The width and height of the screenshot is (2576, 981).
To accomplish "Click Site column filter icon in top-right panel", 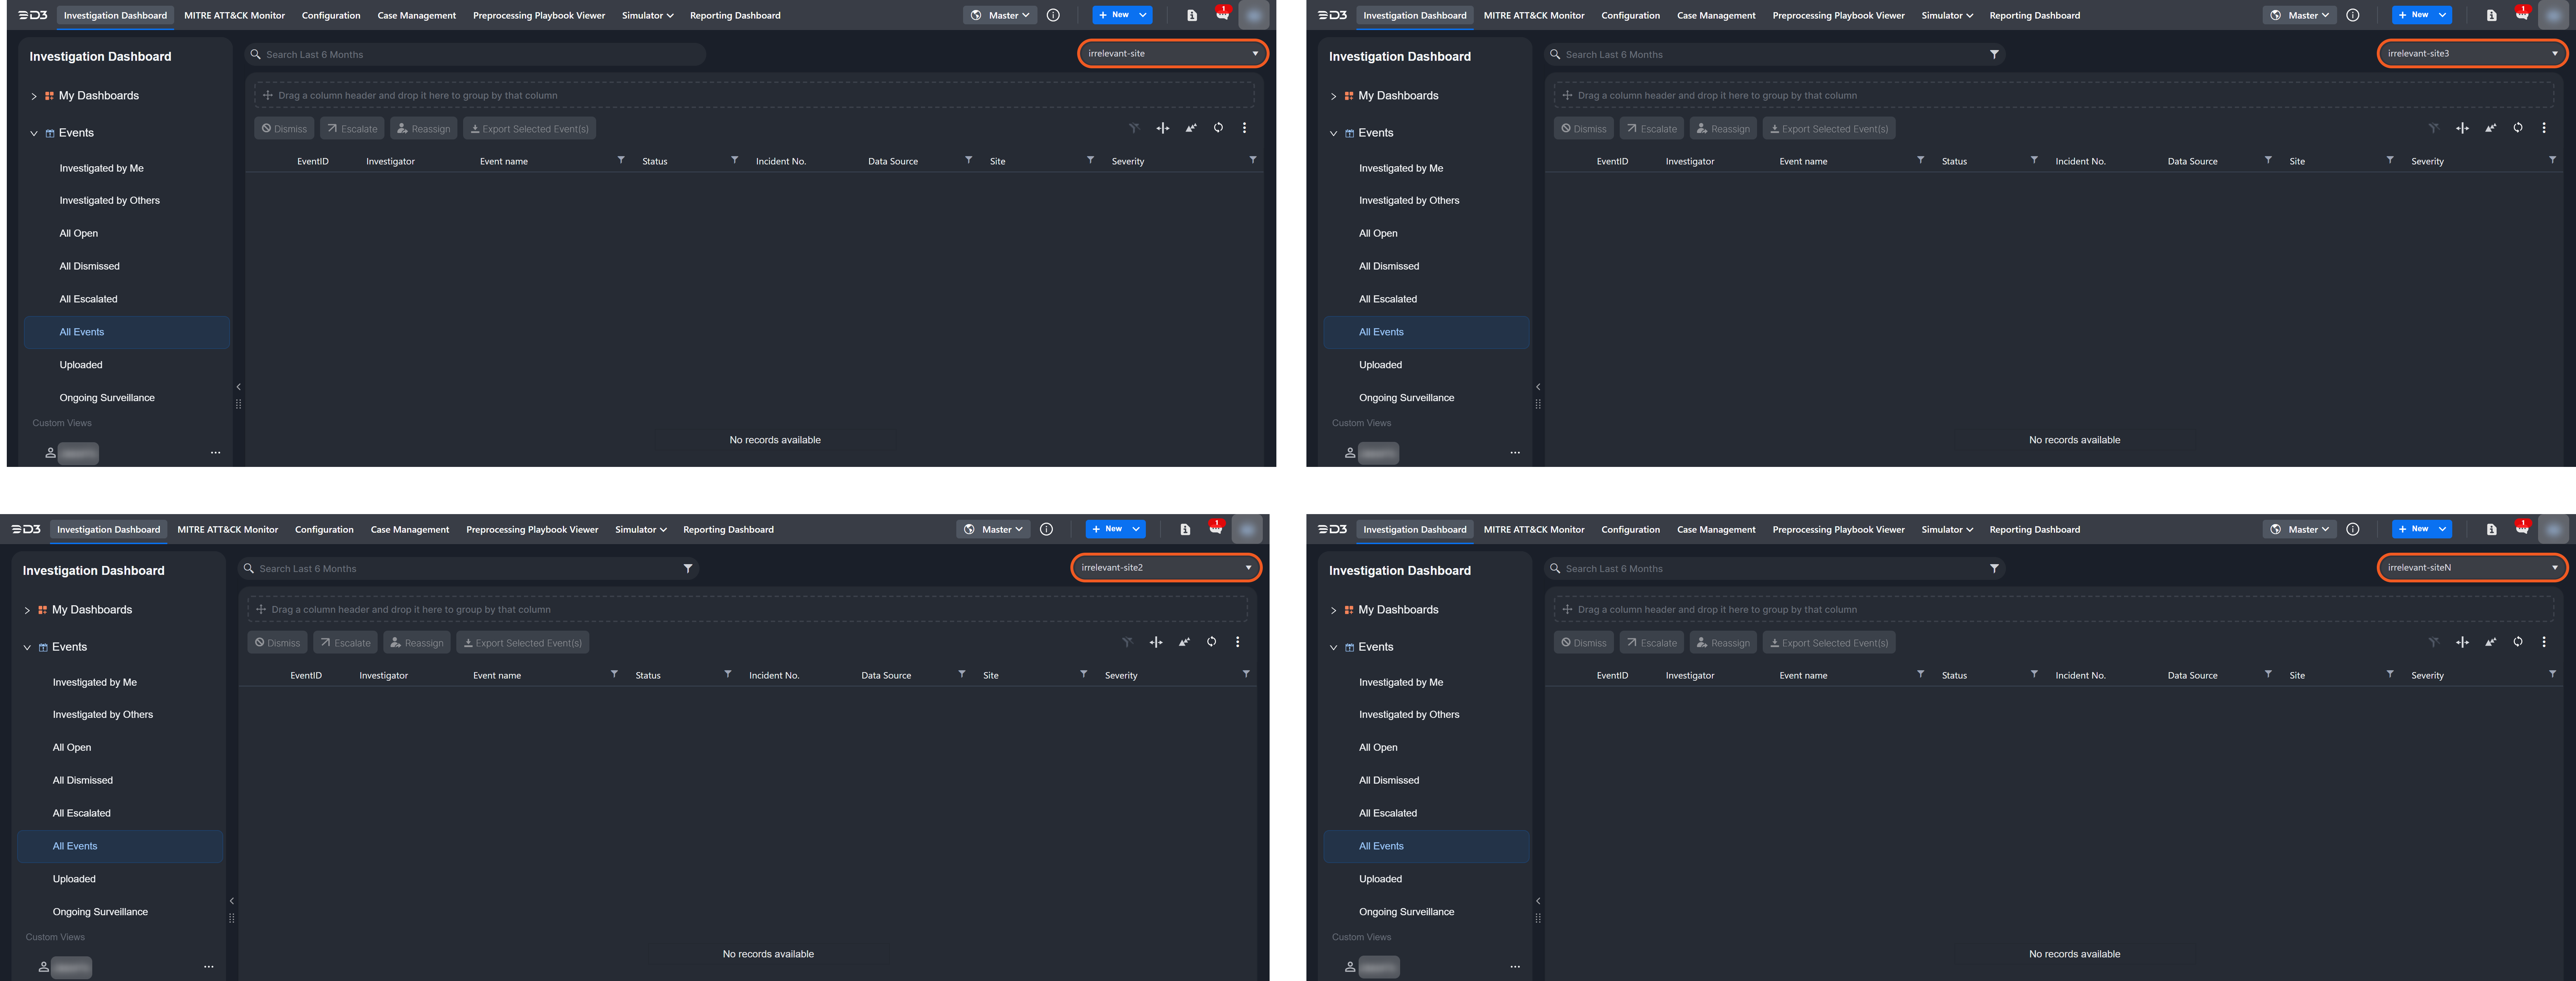I will [2390, 160].
